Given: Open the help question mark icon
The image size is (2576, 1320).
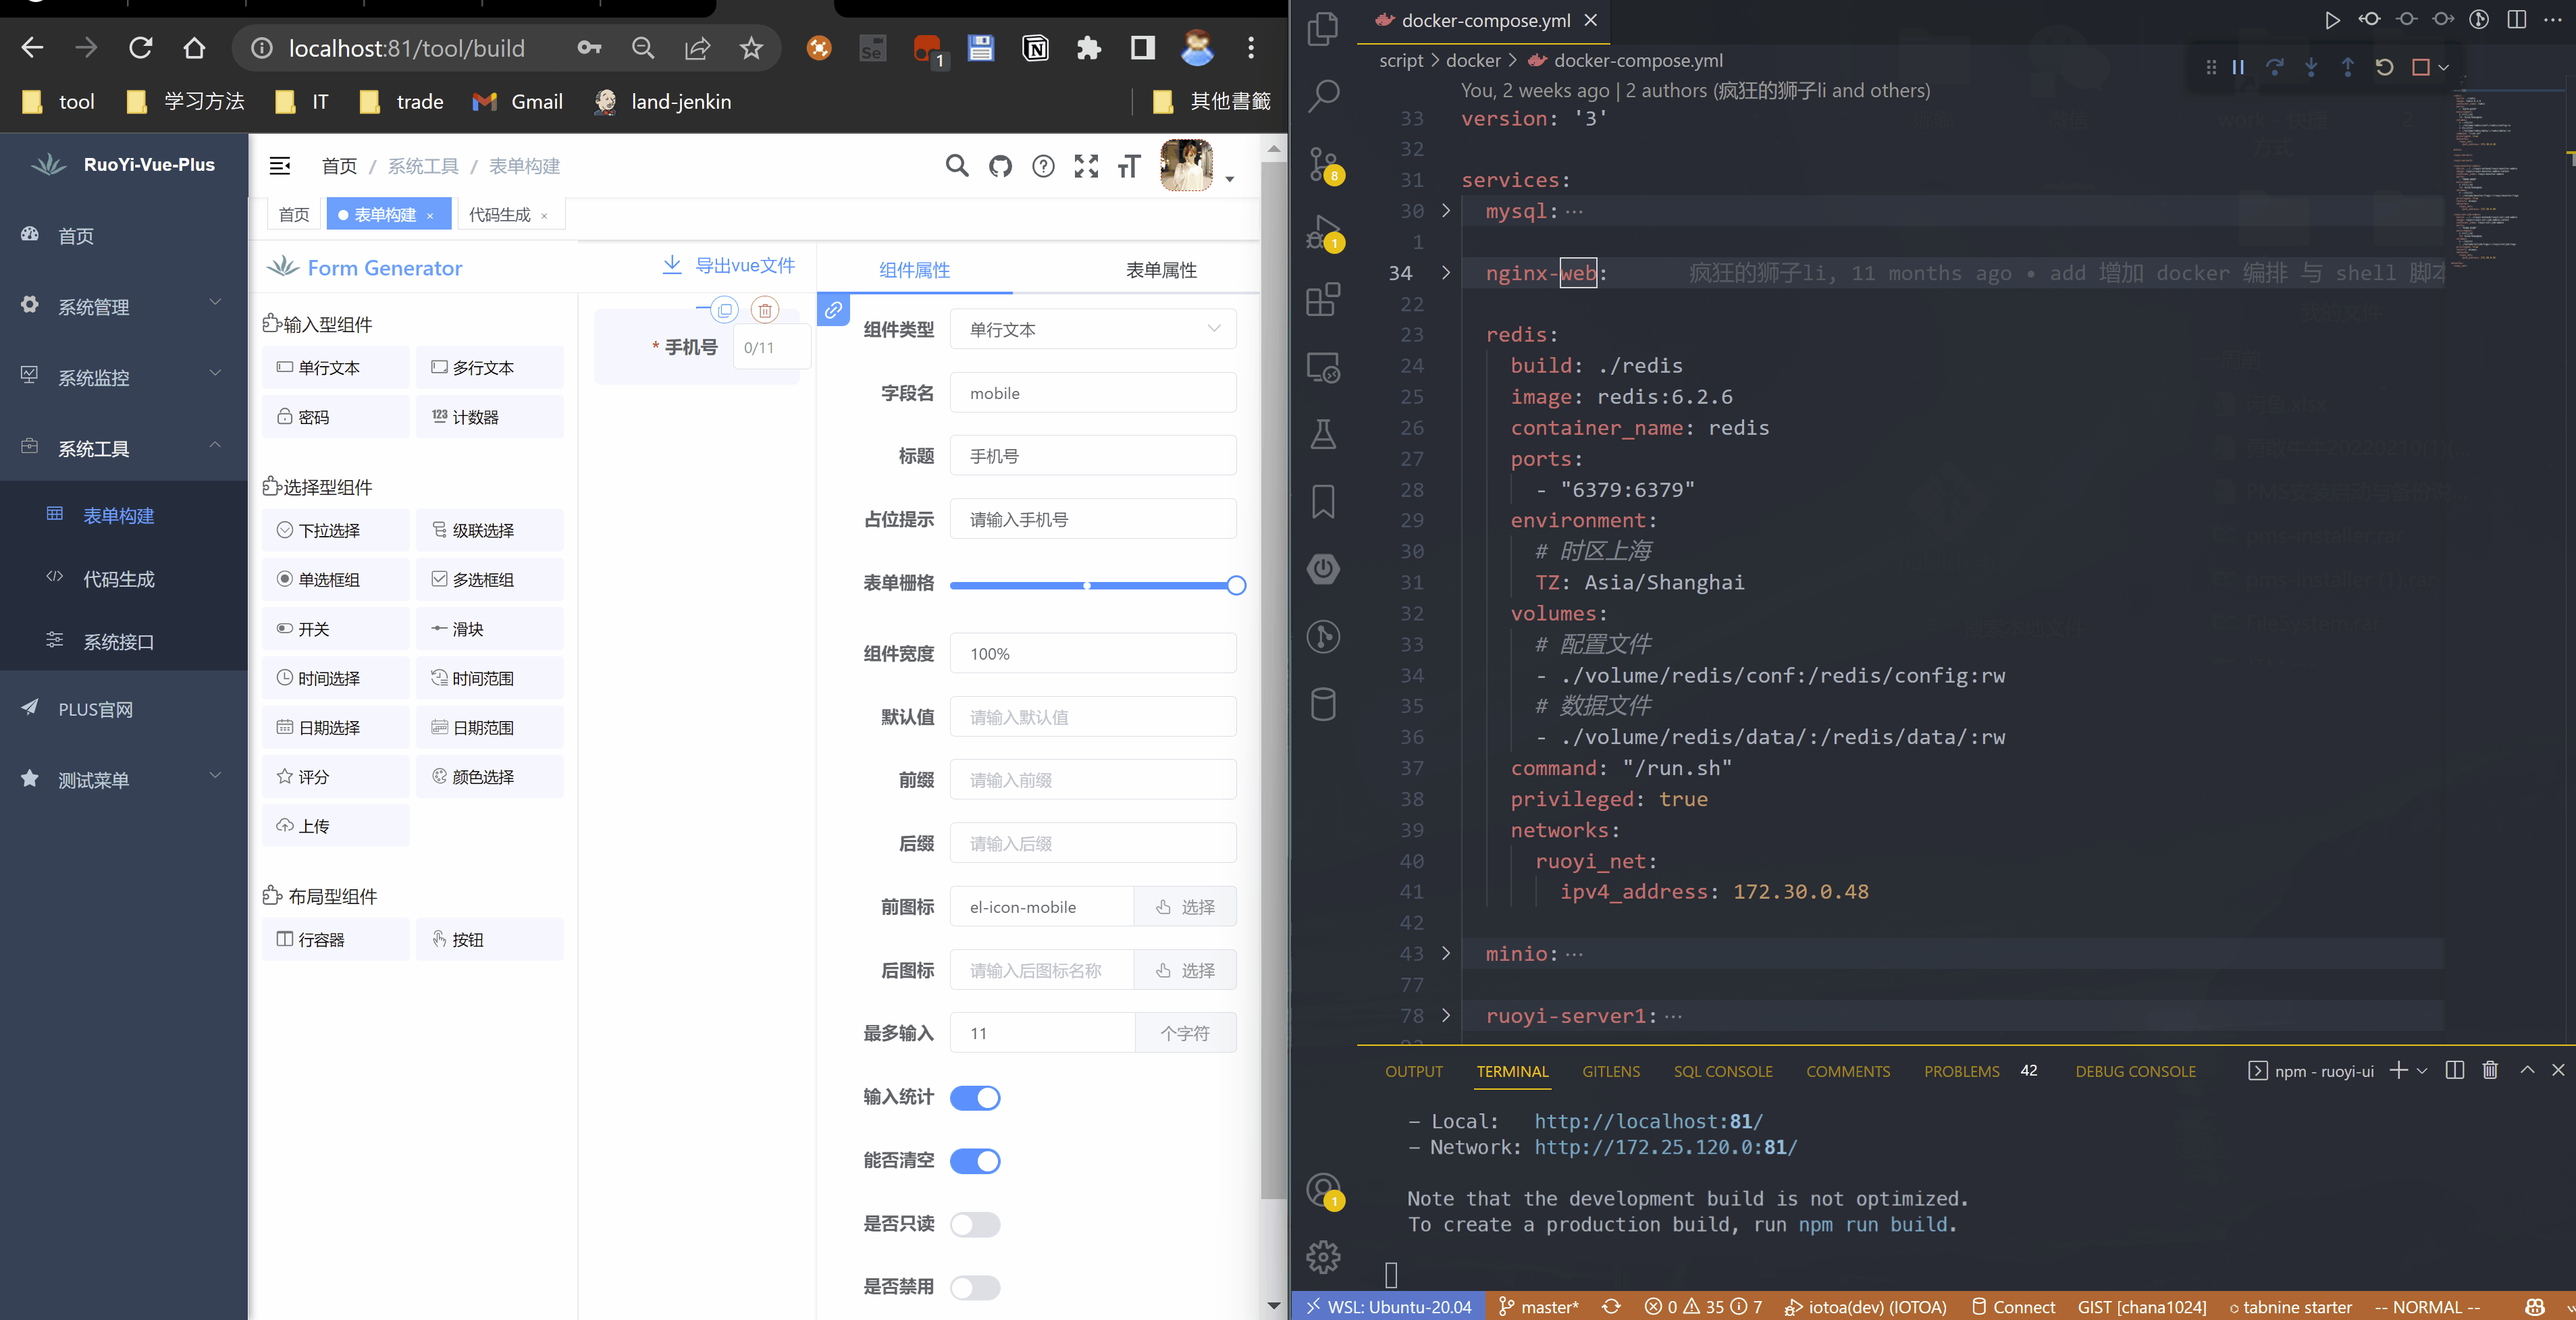Looking at the screenshot, I should 1043,166.
